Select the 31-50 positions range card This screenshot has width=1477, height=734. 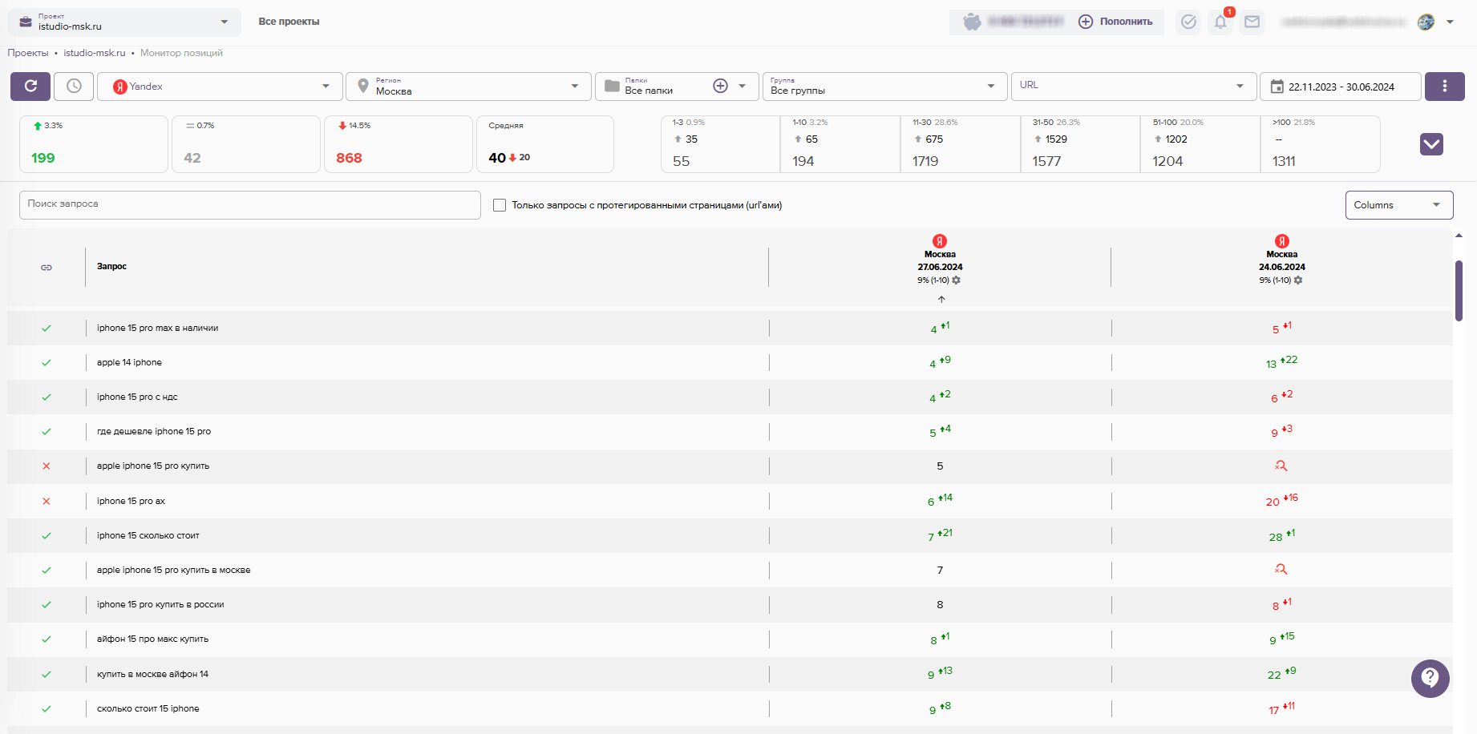1080,144
